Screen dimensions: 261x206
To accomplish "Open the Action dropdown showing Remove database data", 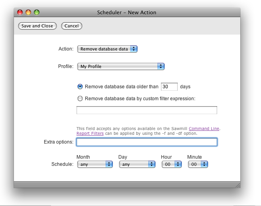I will pyautogui.click(x=107, y=49).
